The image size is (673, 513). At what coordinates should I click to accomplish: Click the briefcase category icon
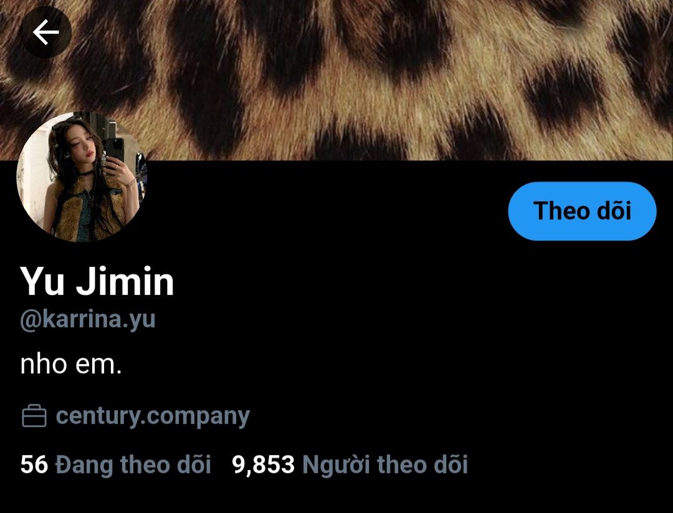34,416
